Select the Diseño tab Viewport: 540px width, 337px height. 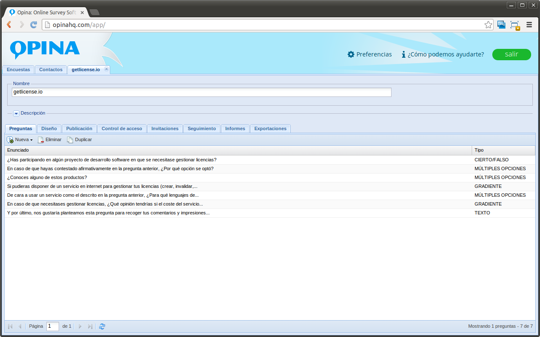49,128
